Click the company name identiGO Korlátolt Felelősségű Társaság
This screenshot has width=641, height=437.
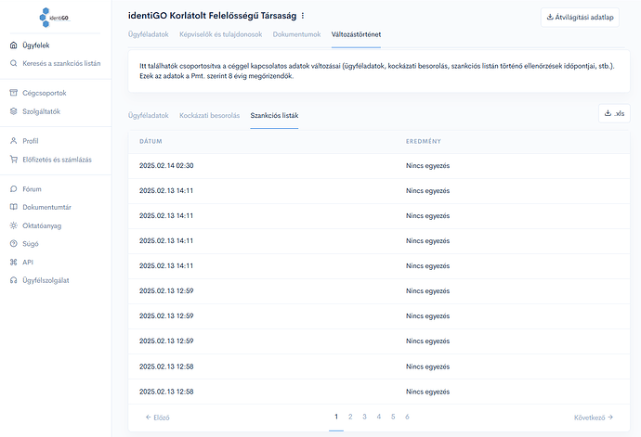tap(212, 16)
